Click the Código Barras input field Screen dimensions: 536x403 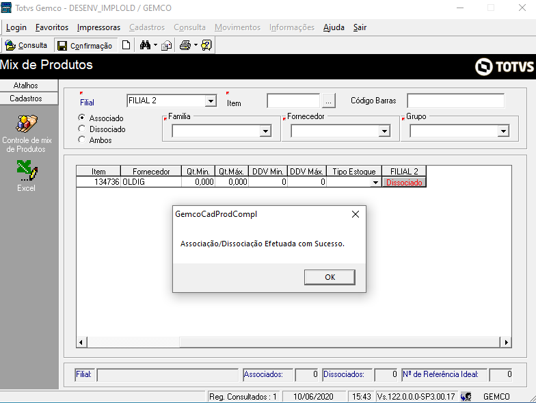[455, 101]
